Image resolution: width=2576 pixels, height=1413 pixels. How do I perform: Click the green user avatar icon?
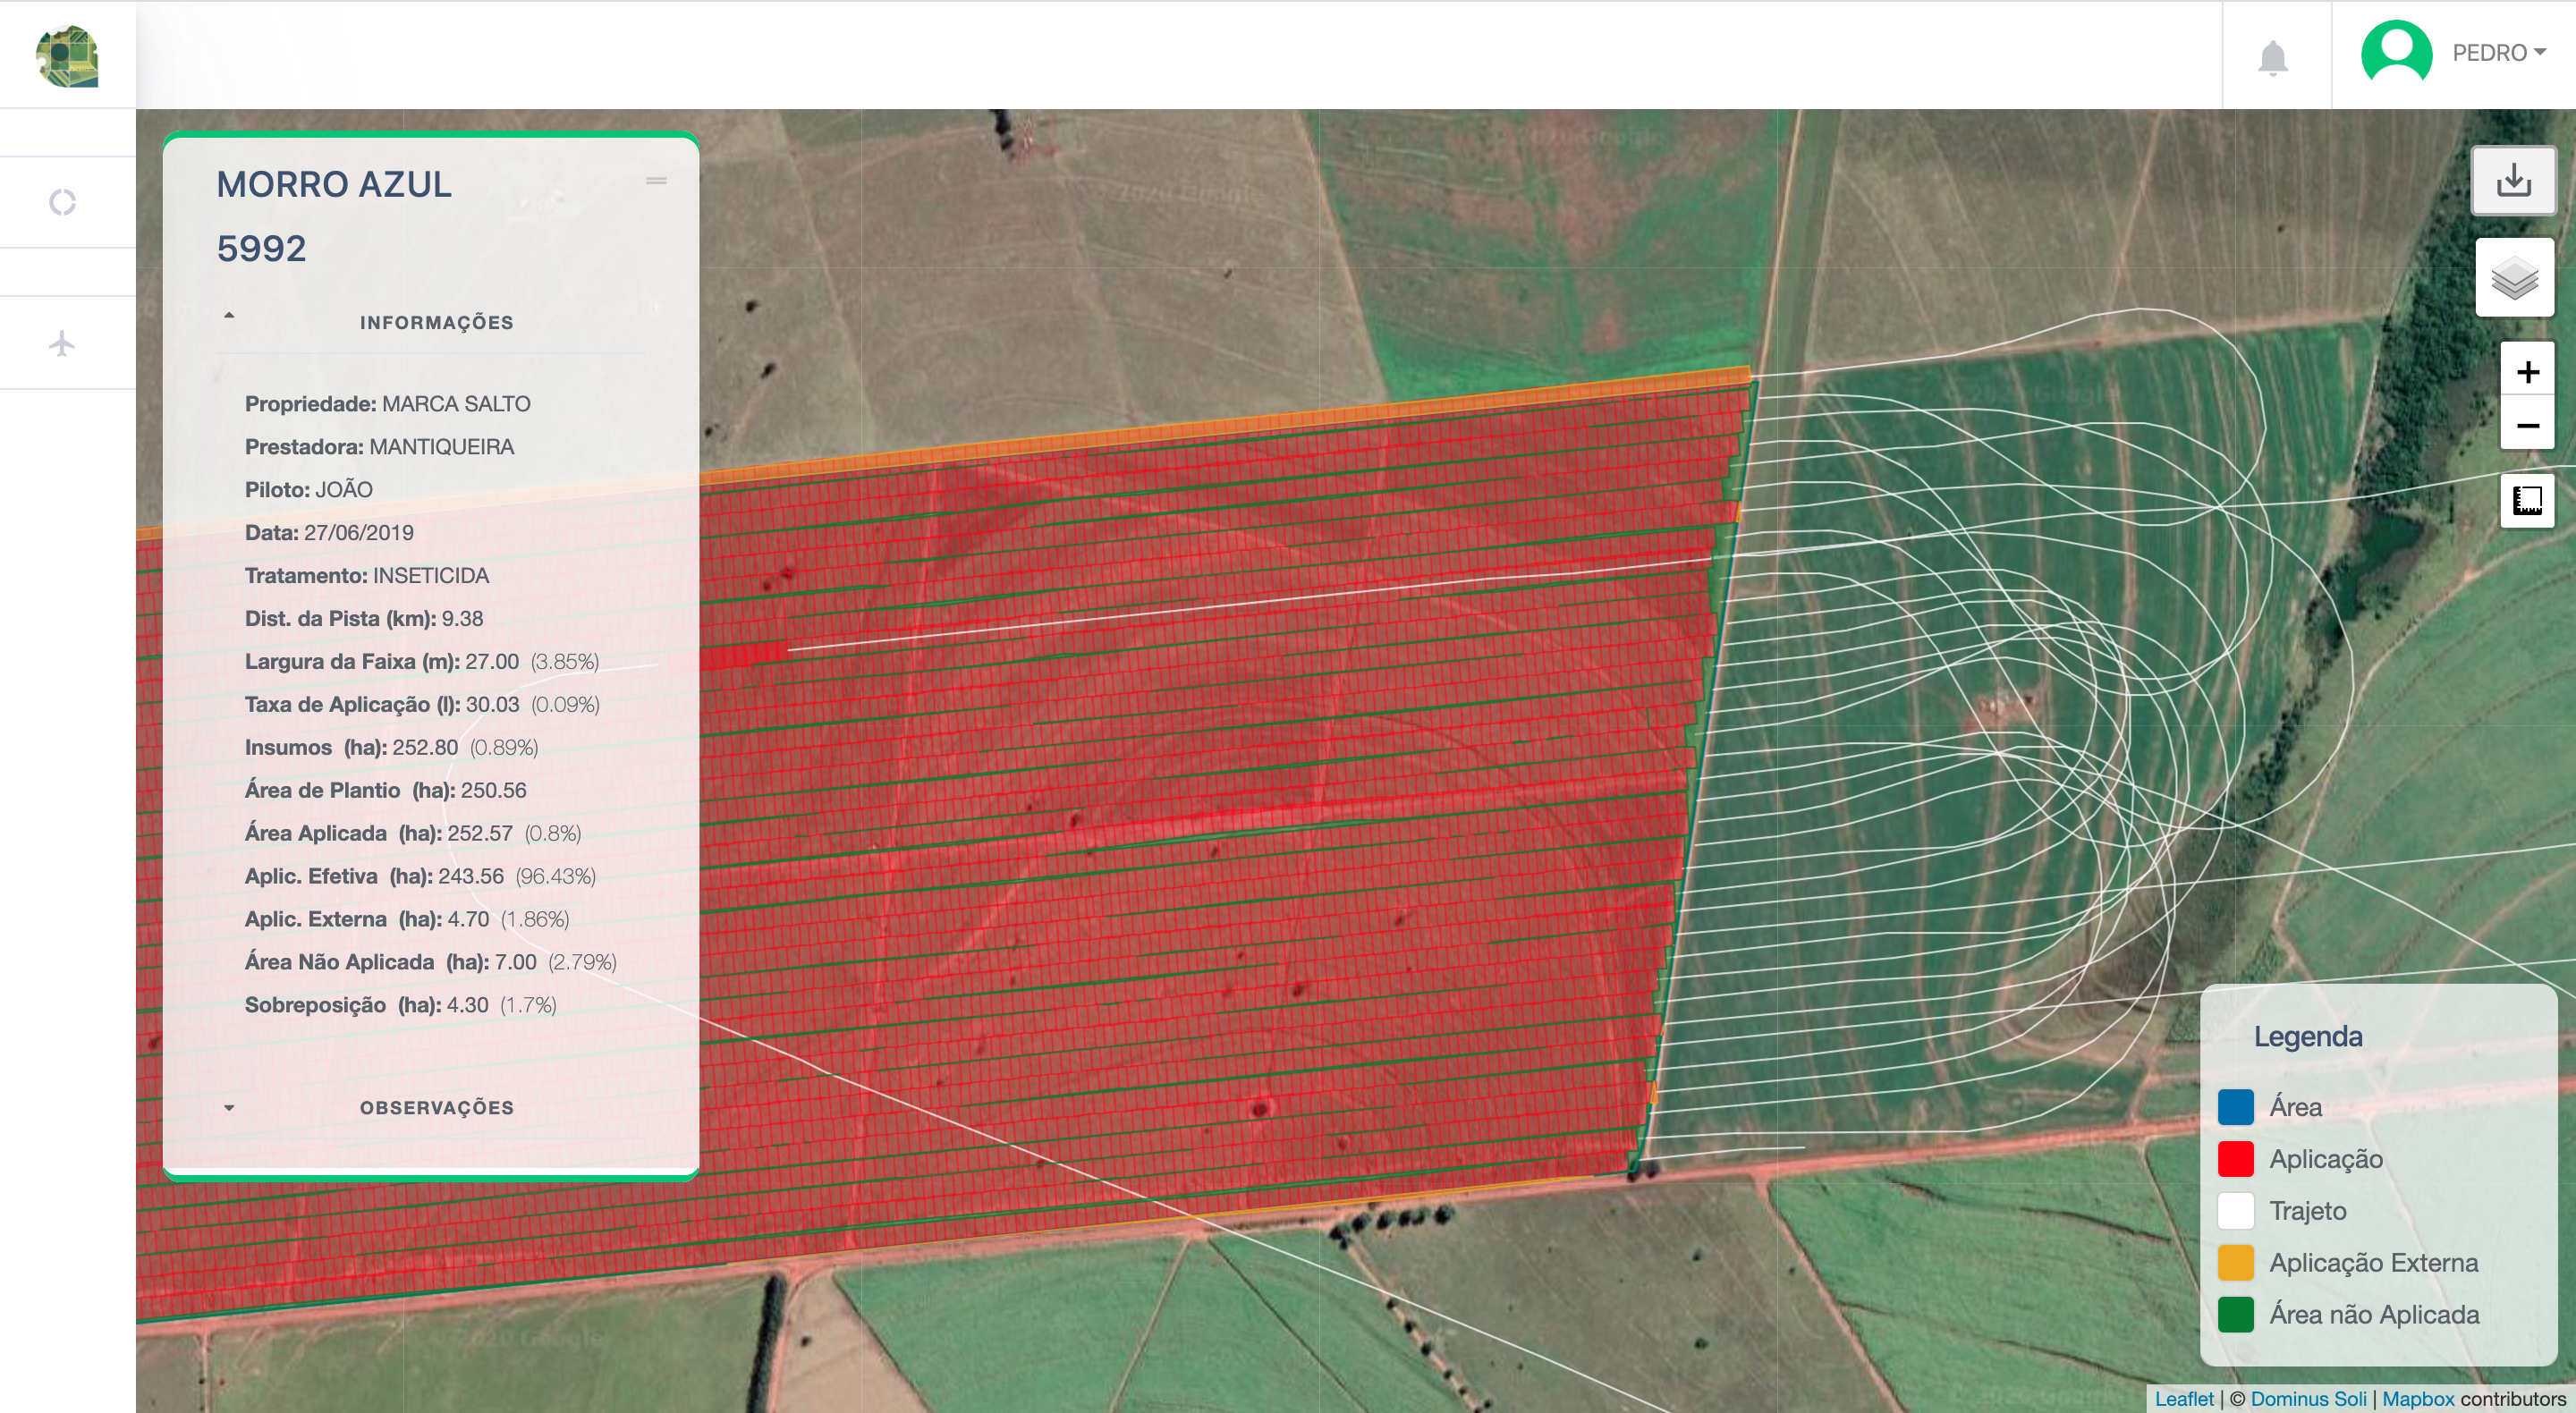coord(2396,53)
